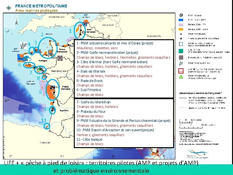Image resolution: width=233 pixels, height=175 pixels.
Task: Pick the blue Parc naturel marin swatch
Action: tap(181, 20)
